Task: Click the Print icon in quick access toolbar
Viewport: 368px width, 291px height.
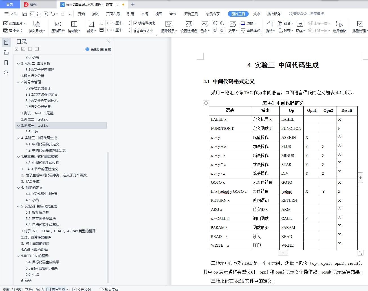Action: pyautogui.click(x=39, y=14)
